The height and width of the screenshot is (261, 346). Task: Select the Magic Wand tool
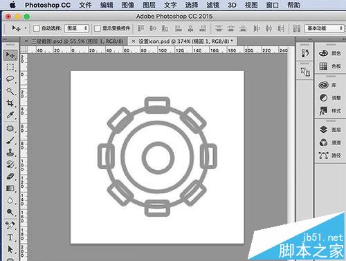[10, 91]
